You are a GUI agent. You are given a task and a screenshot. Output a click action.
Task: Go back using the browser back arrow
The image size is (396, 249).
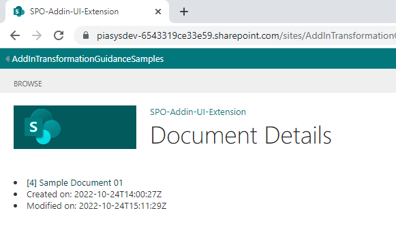click(15, 35)
